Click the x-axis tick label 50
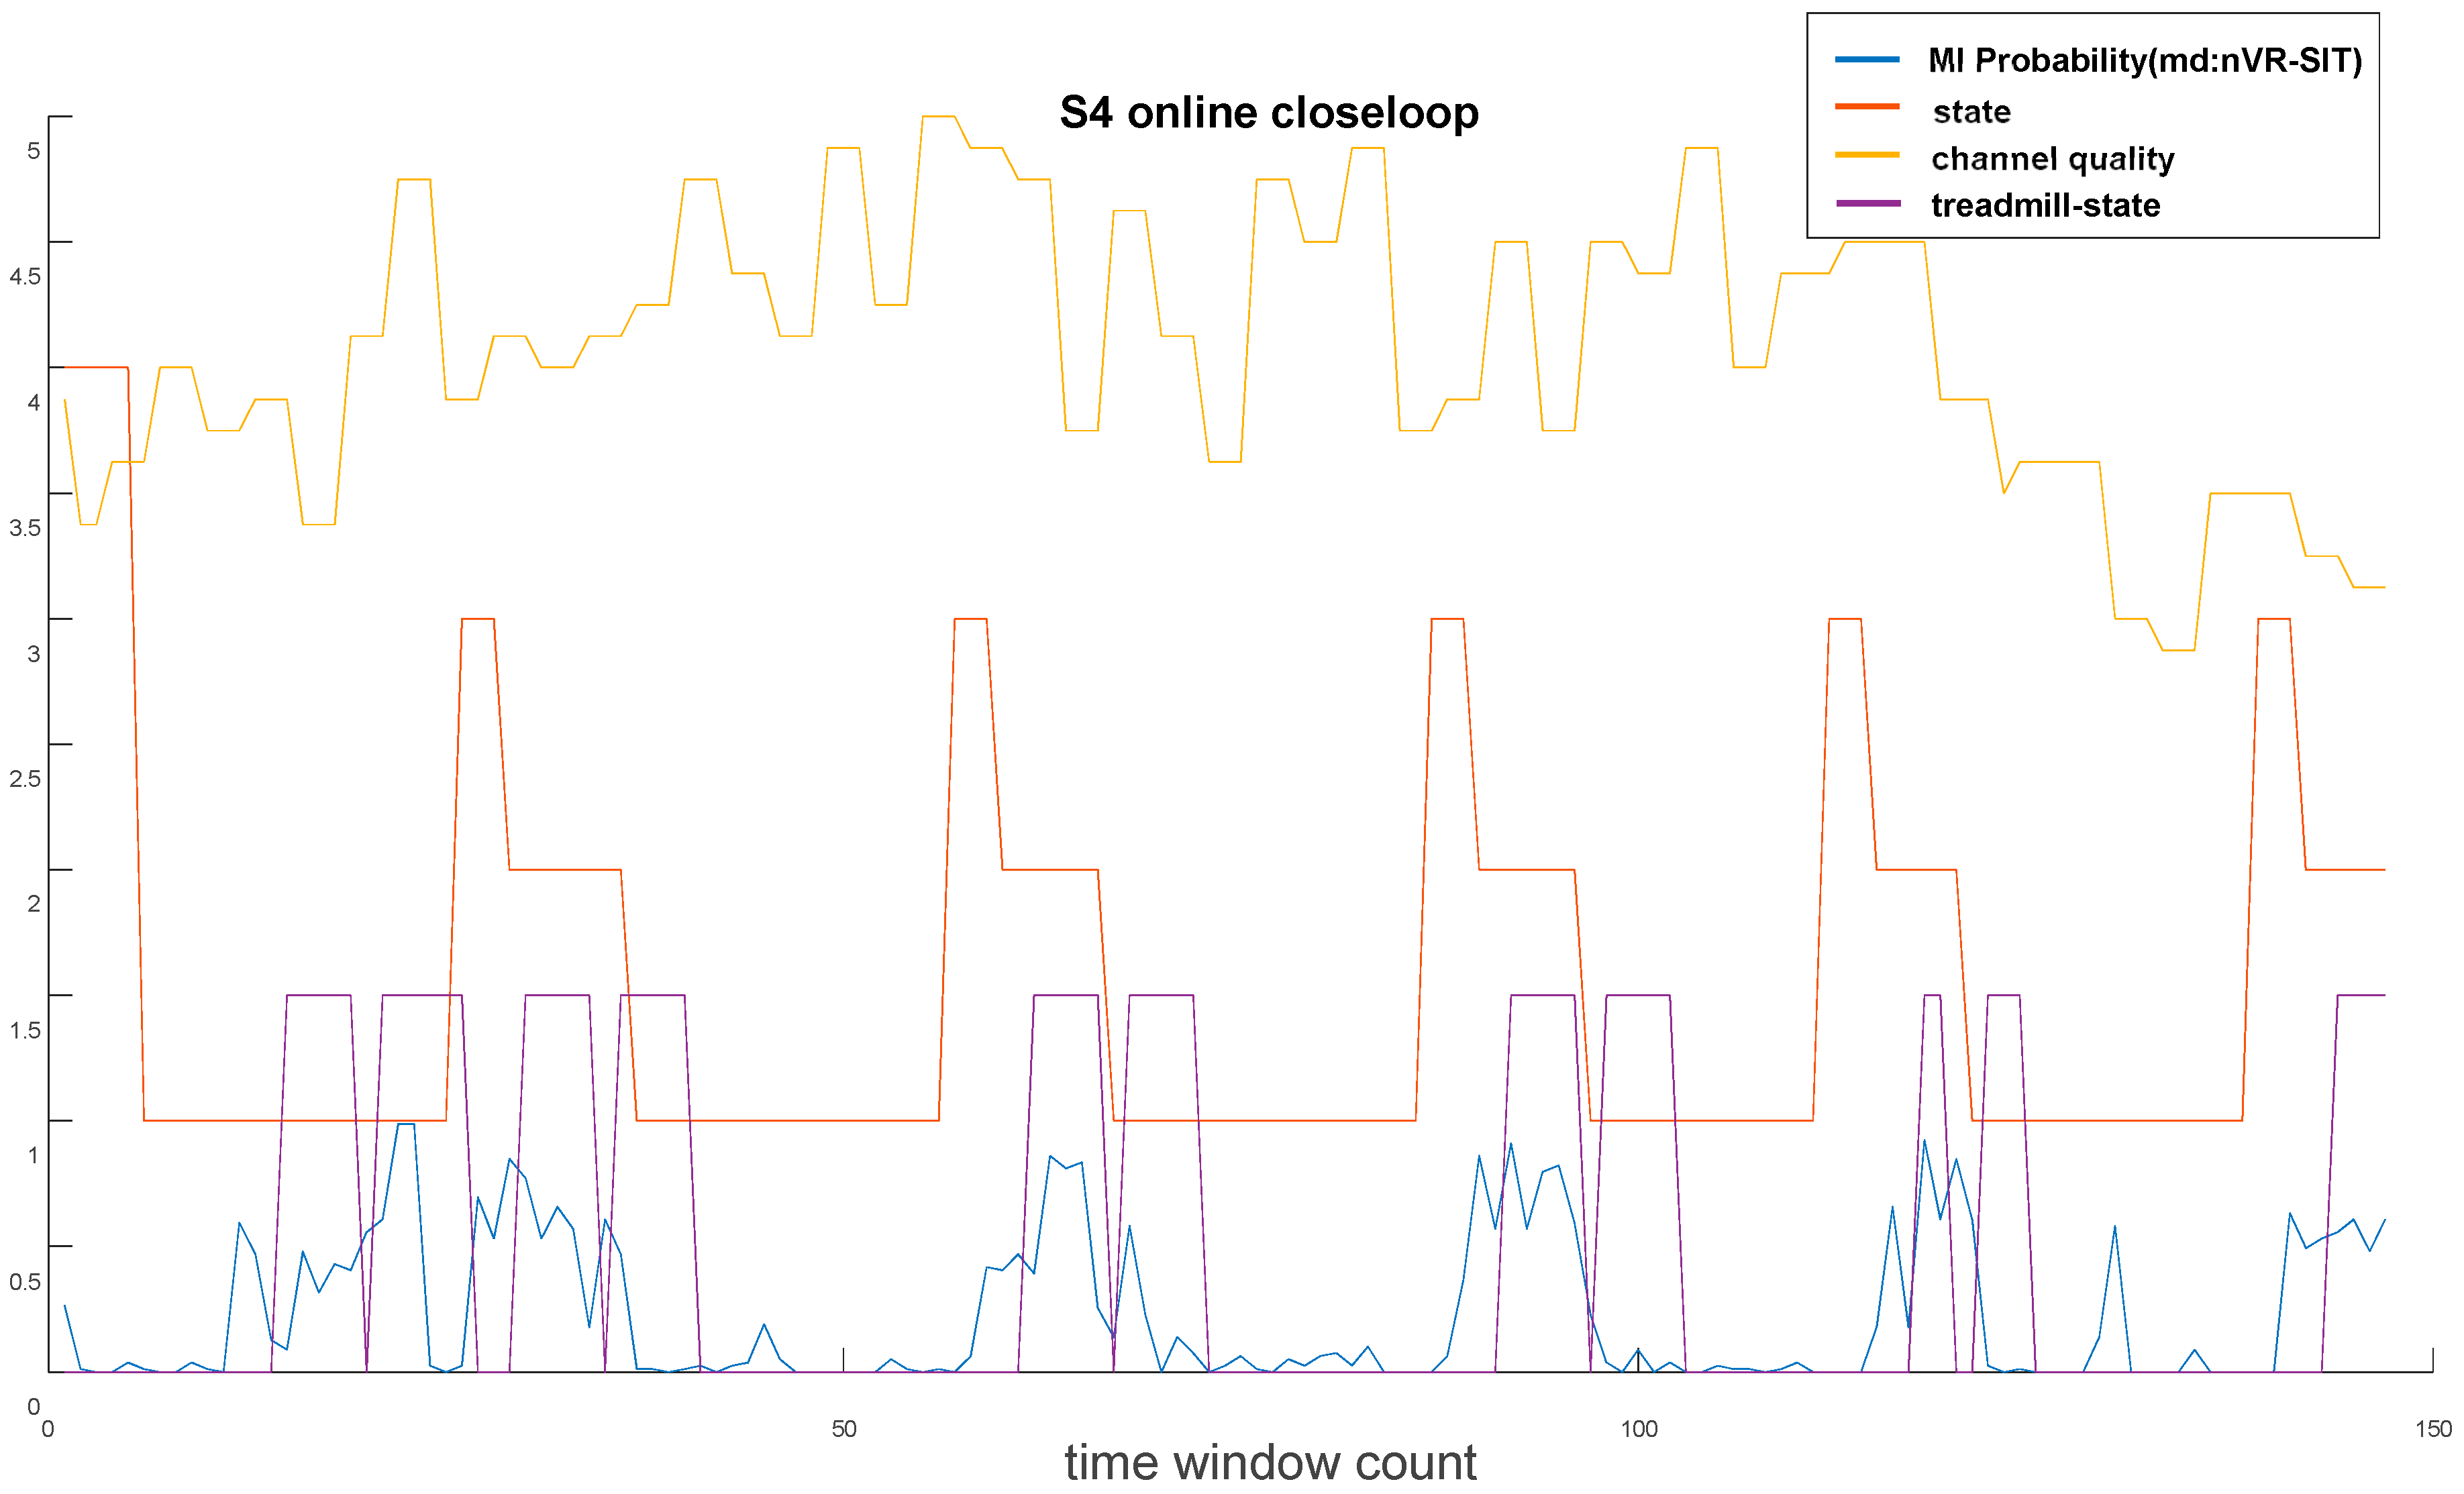This screenshot has width=2464, height=1494. click(x=844, y=1429)
